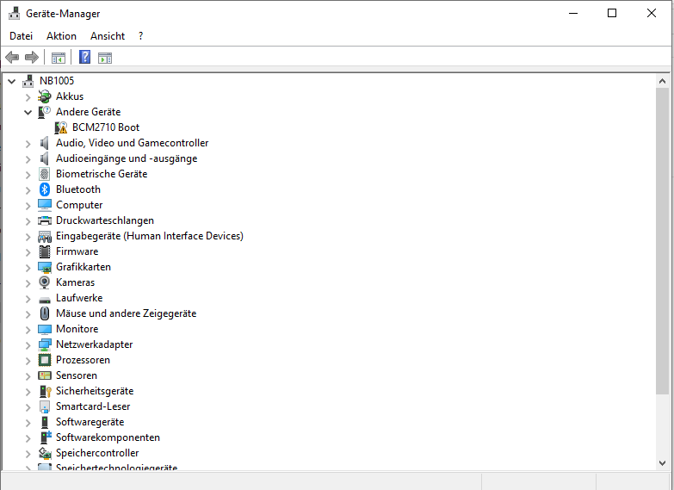This screenshot has width=674, height=490.
Task: Expand Eingabegeräte (Human Interface Devices)
Action: [28, 236]
